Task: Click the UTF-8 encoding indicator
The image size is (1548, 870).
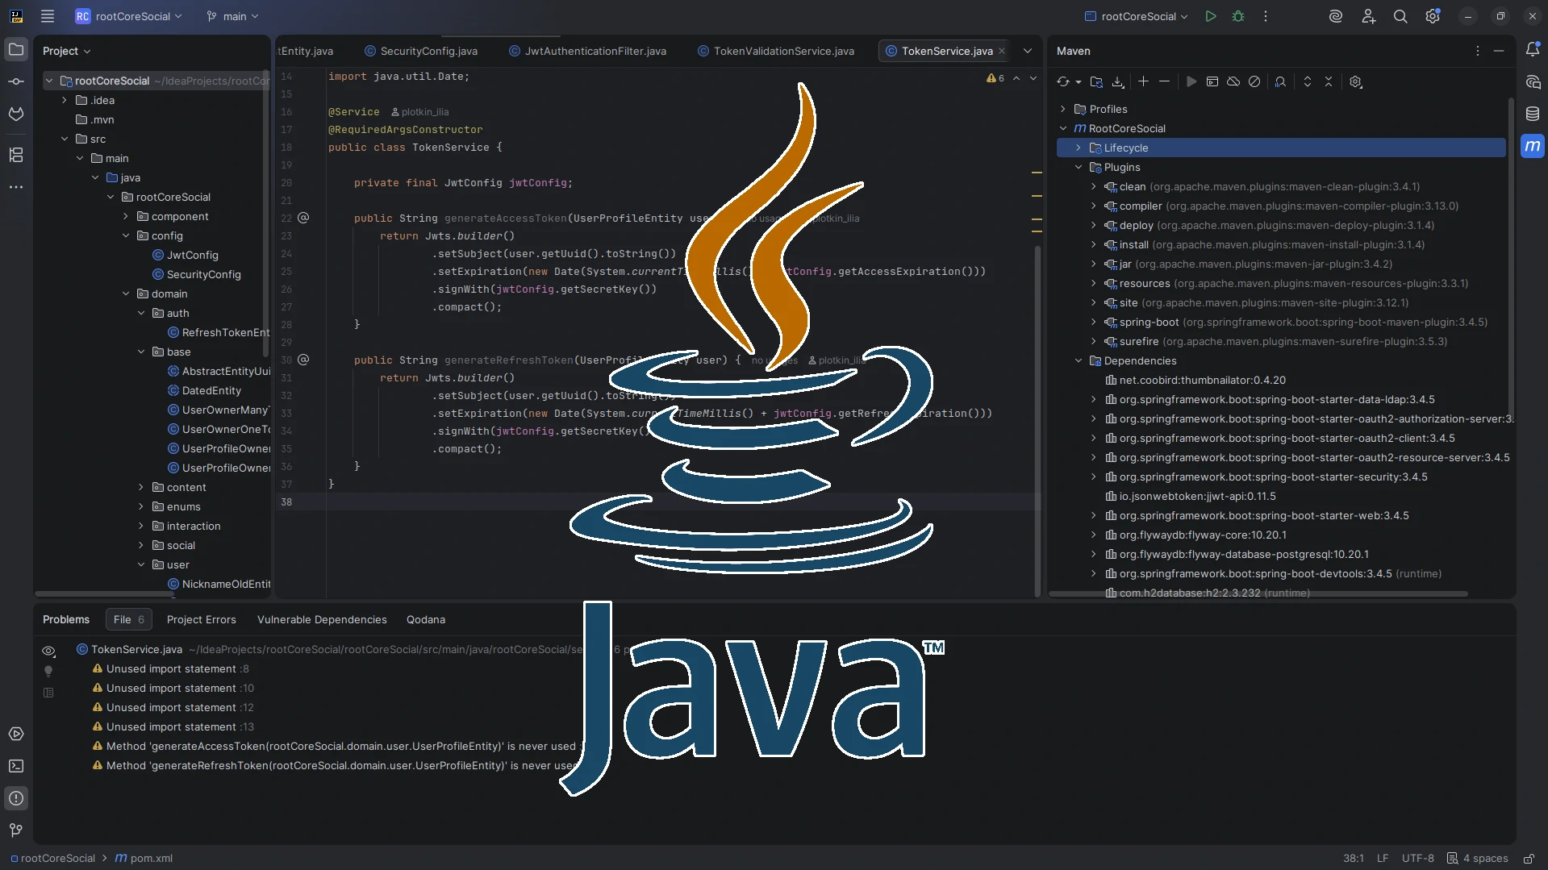Action: 1419,858
